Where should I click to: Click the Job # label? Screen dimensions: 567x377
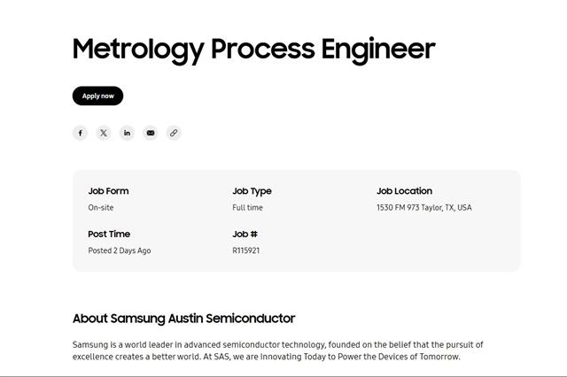[245, 235]
